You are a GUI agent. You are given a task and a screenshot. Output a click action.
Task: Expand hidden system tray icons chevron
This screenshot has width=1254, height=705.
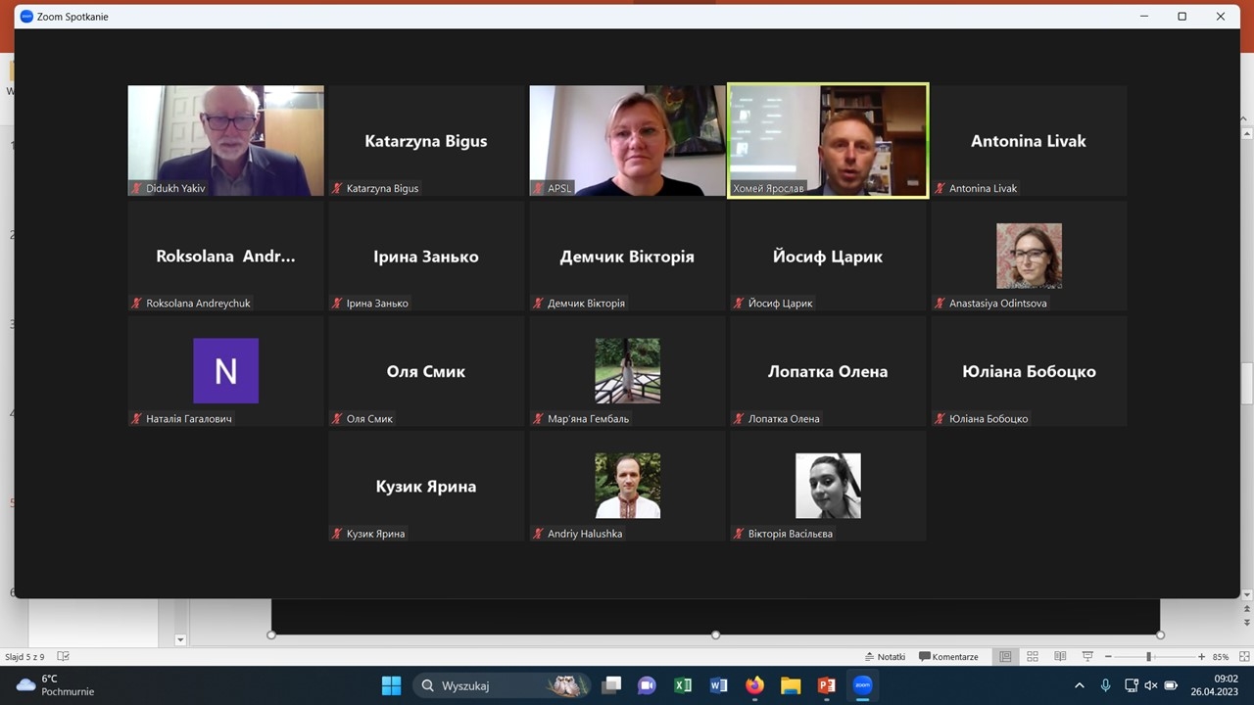(x=1080, y=685)
